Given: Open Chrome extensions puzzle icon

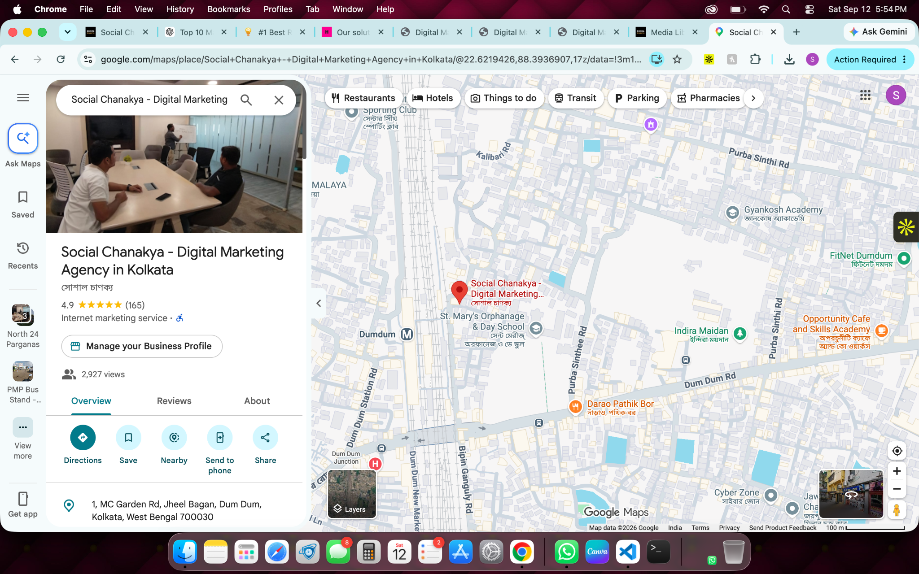Looking at the screenshot, I should point(755,59).
